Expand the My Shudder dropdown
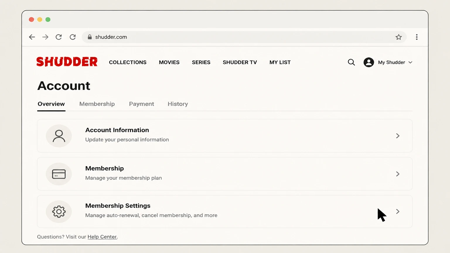 coord(395,62)
